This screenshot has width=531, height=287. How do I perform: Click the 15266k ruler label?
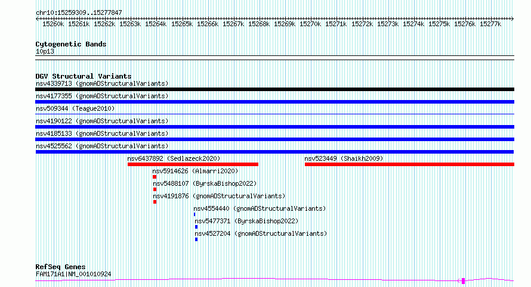click(x=208, y=24)
